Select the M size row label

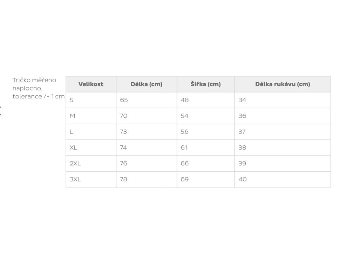click(73, 116)
